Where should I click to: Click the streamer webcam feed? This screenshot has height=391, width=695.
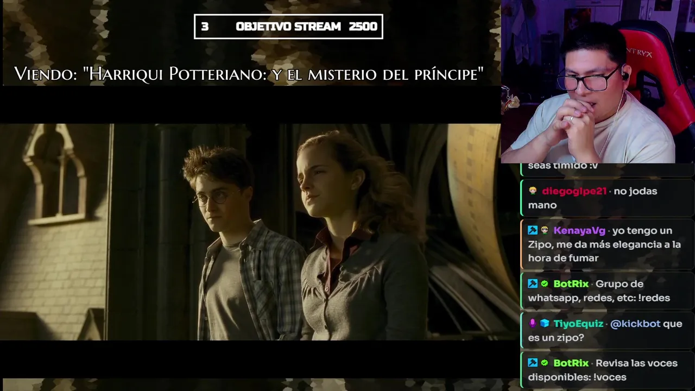pos(597,81)
